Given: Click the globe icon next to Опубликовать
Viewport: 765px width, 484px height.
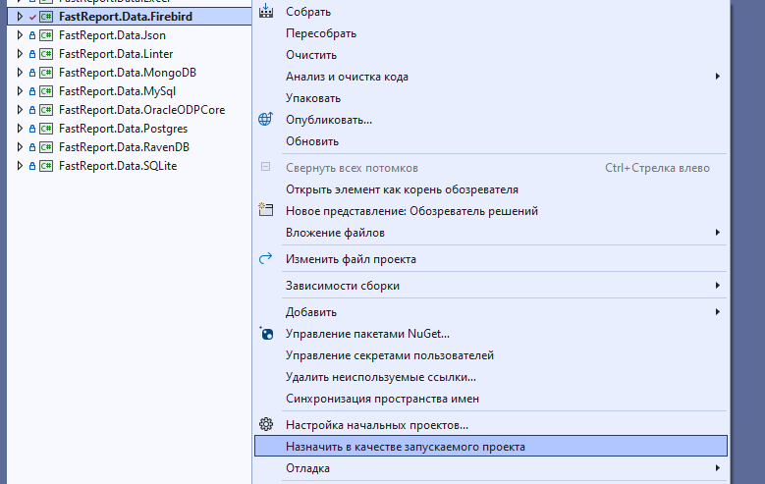Looking at the screenshot, I should tap(265, 119).
